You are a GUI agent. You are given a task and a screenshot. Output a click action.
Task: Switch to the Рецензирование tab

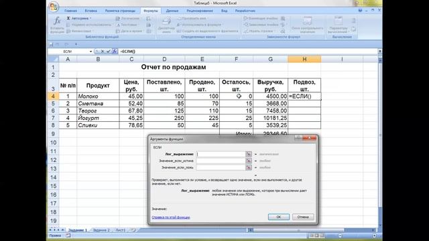tap(200, 11)
